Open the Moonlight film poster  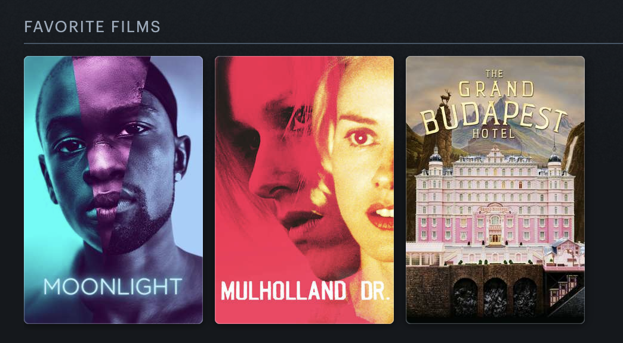point(113,190)
